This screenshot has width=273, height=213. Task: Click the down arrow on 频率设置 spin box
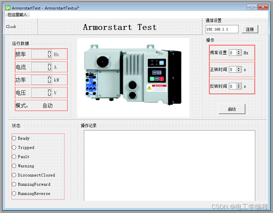point(238,54)
